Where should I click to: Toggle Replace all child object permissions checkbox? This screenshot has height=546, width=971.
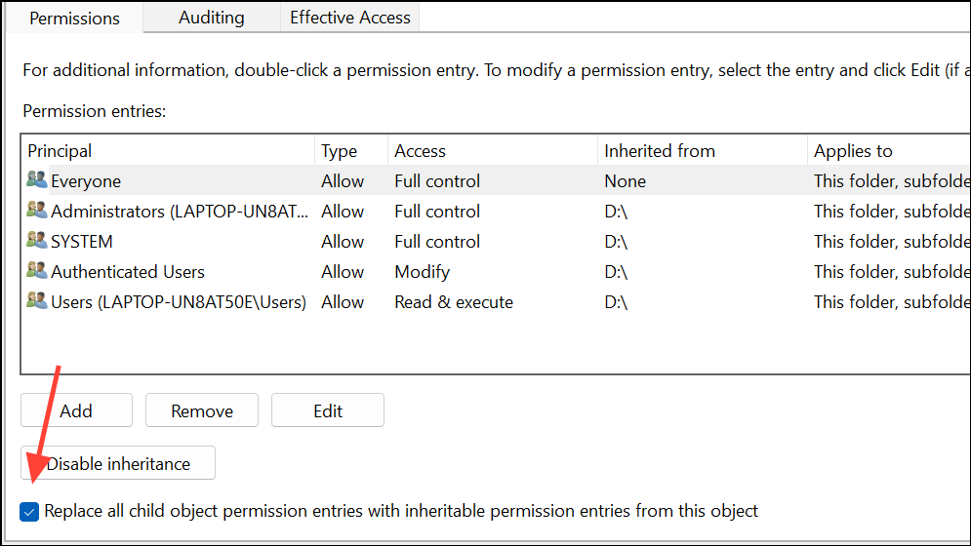(30, 511)
